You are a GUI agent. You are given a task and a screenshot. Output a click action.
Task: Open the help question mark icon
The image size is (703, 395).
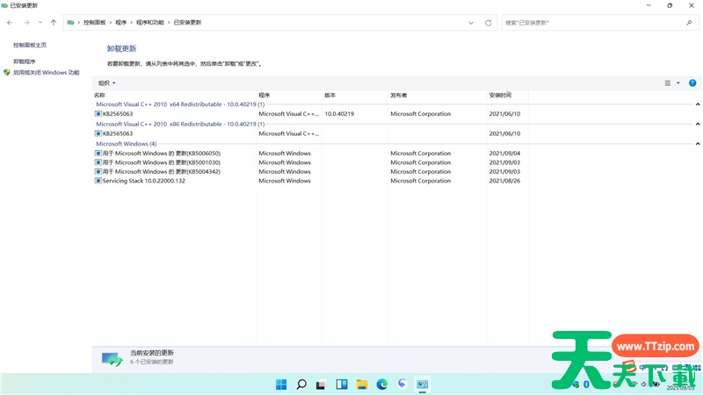(x=692, y=83)
